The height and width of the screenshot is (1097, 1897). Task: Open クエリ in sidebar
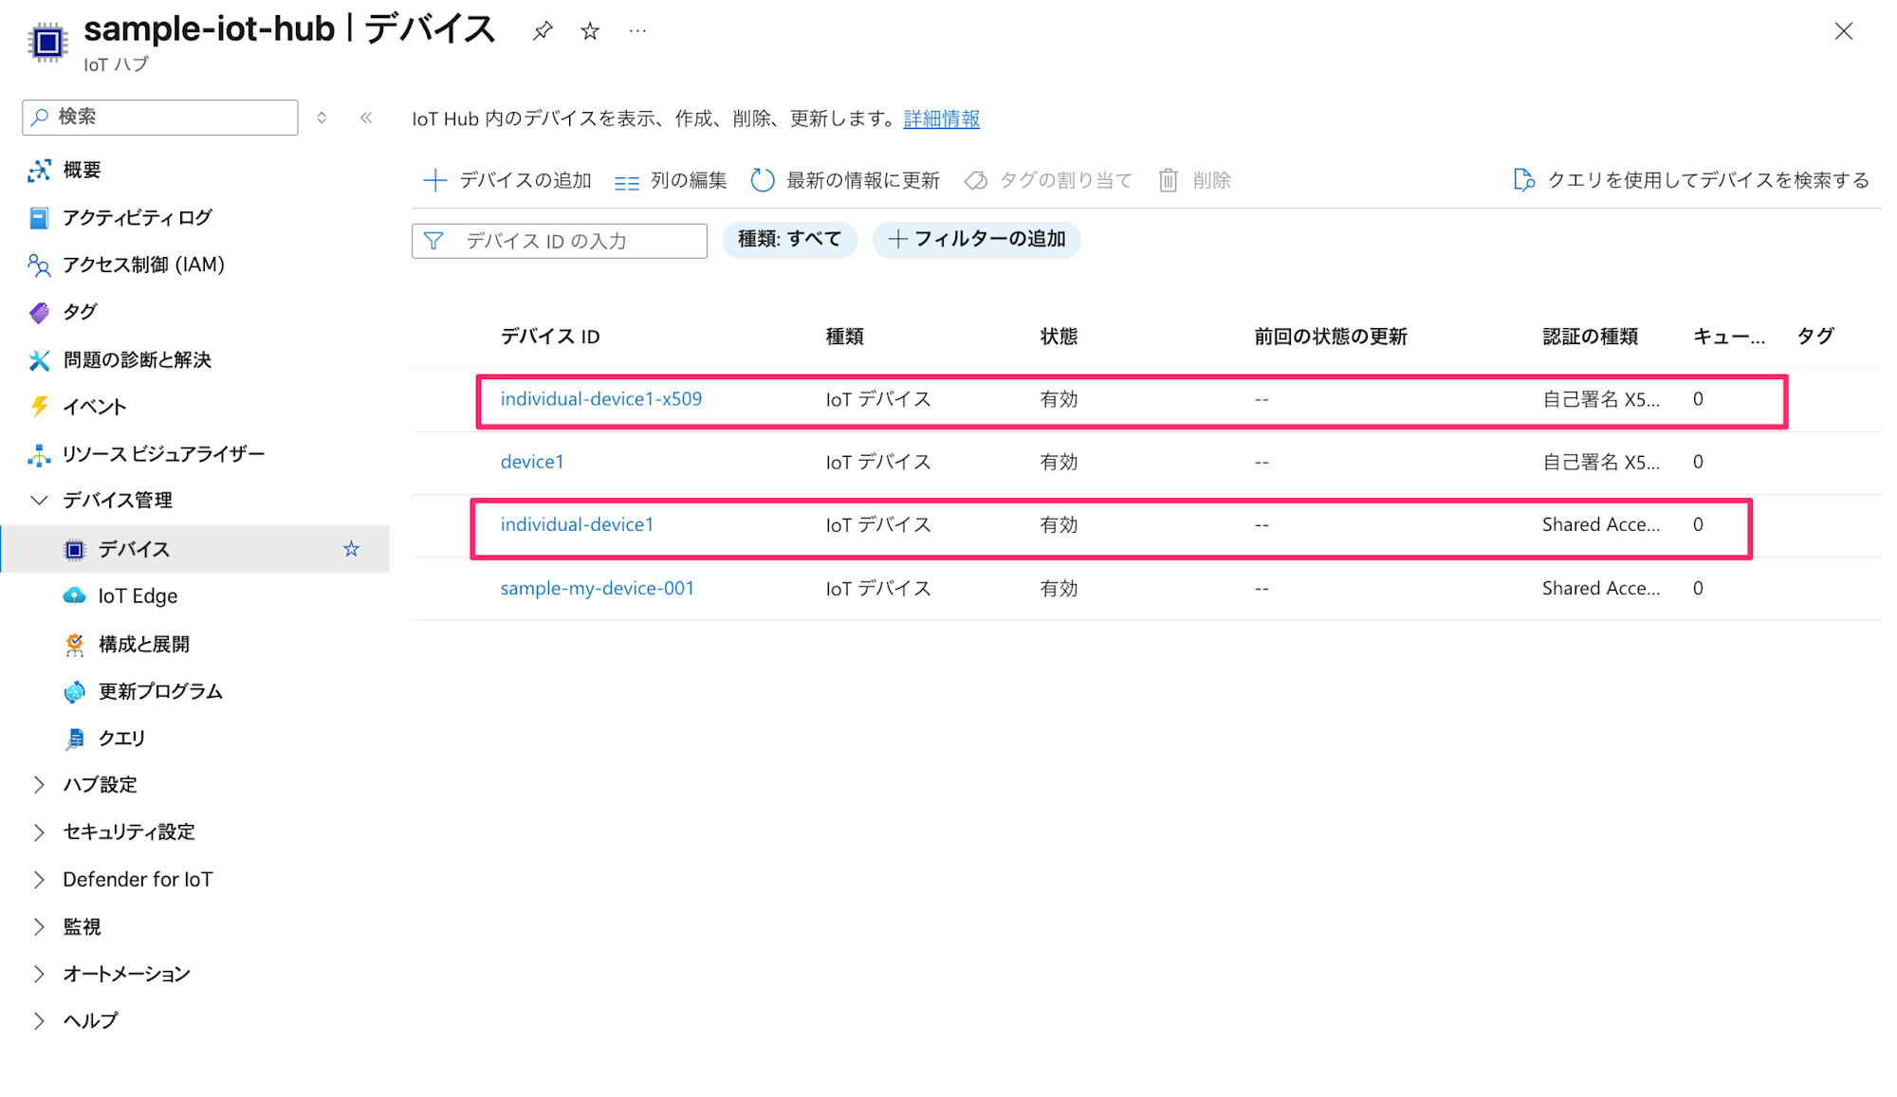click(x=121, y=738)
